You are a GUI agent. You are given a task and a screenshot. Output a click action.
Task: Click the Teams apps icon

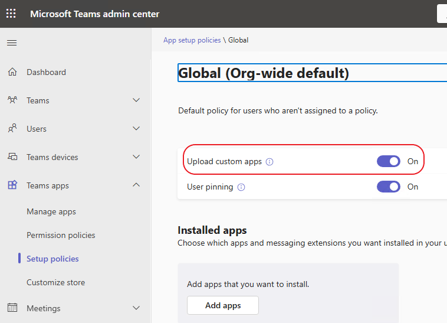(x=12, y=185)
